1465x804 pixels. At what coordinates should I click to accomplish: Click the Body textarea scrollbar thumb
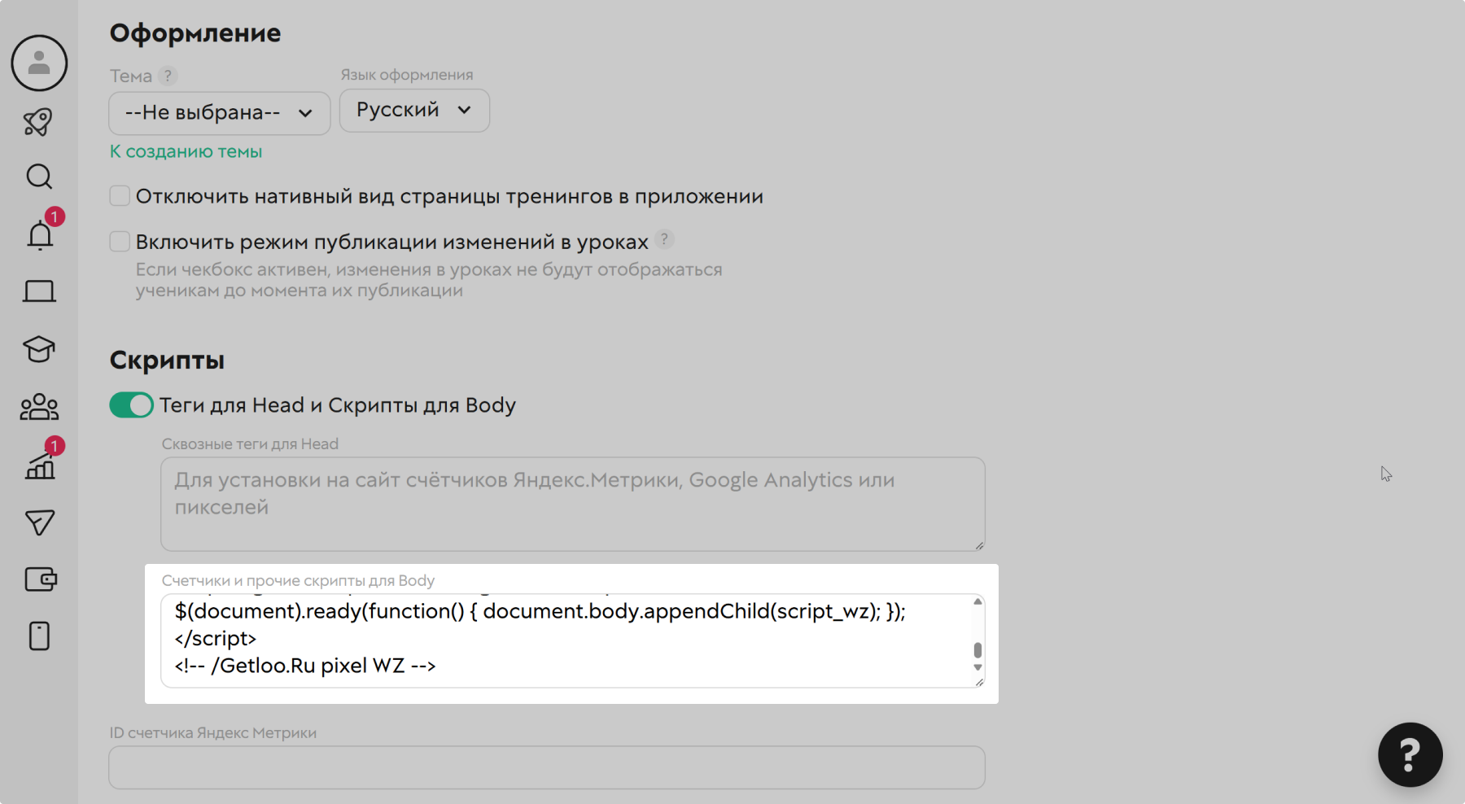tap(977, 650)
